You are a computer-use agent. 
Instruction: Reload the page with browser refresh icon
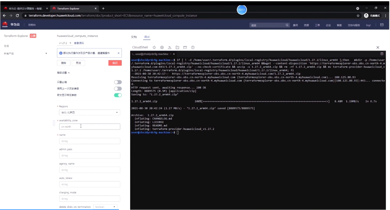pyautogui.click(x=17, y=15)
